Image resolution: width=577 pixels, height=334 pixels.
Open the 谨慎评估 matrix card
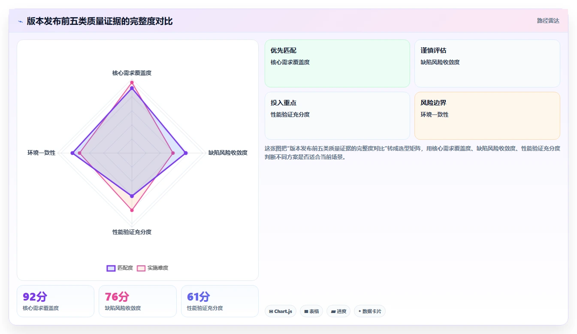[x=487, y=63]
